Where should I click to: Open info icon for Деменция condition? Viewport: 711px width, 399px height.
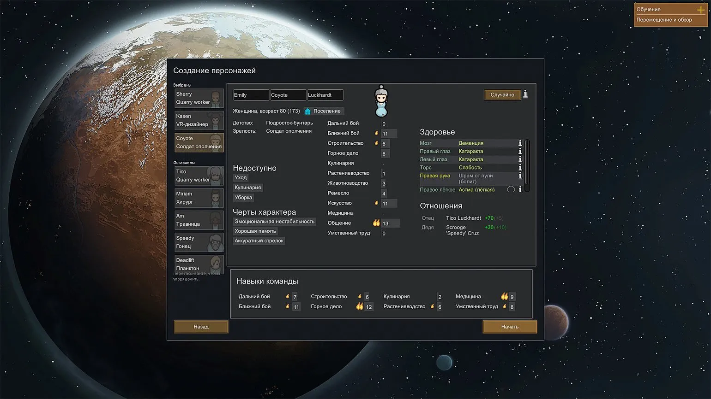520,143
